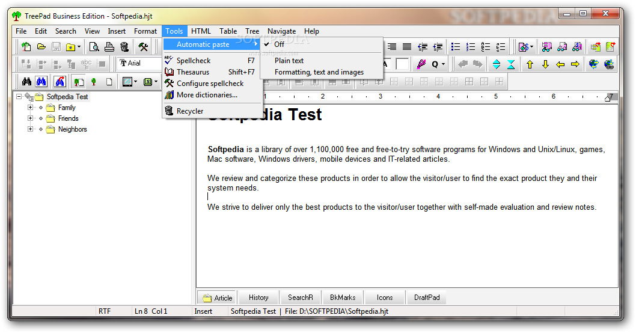
Task: Click the numbered list icon
Action: [x=471, y=47]
